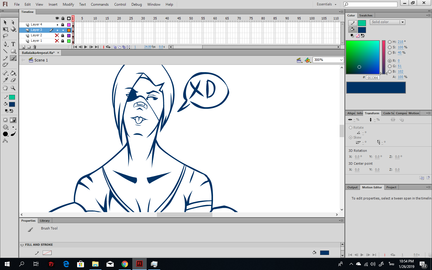Screen dimensions: 432x270
Task: Select the Pencil tool
Action: pyautogui.click(x=5, y=58)
